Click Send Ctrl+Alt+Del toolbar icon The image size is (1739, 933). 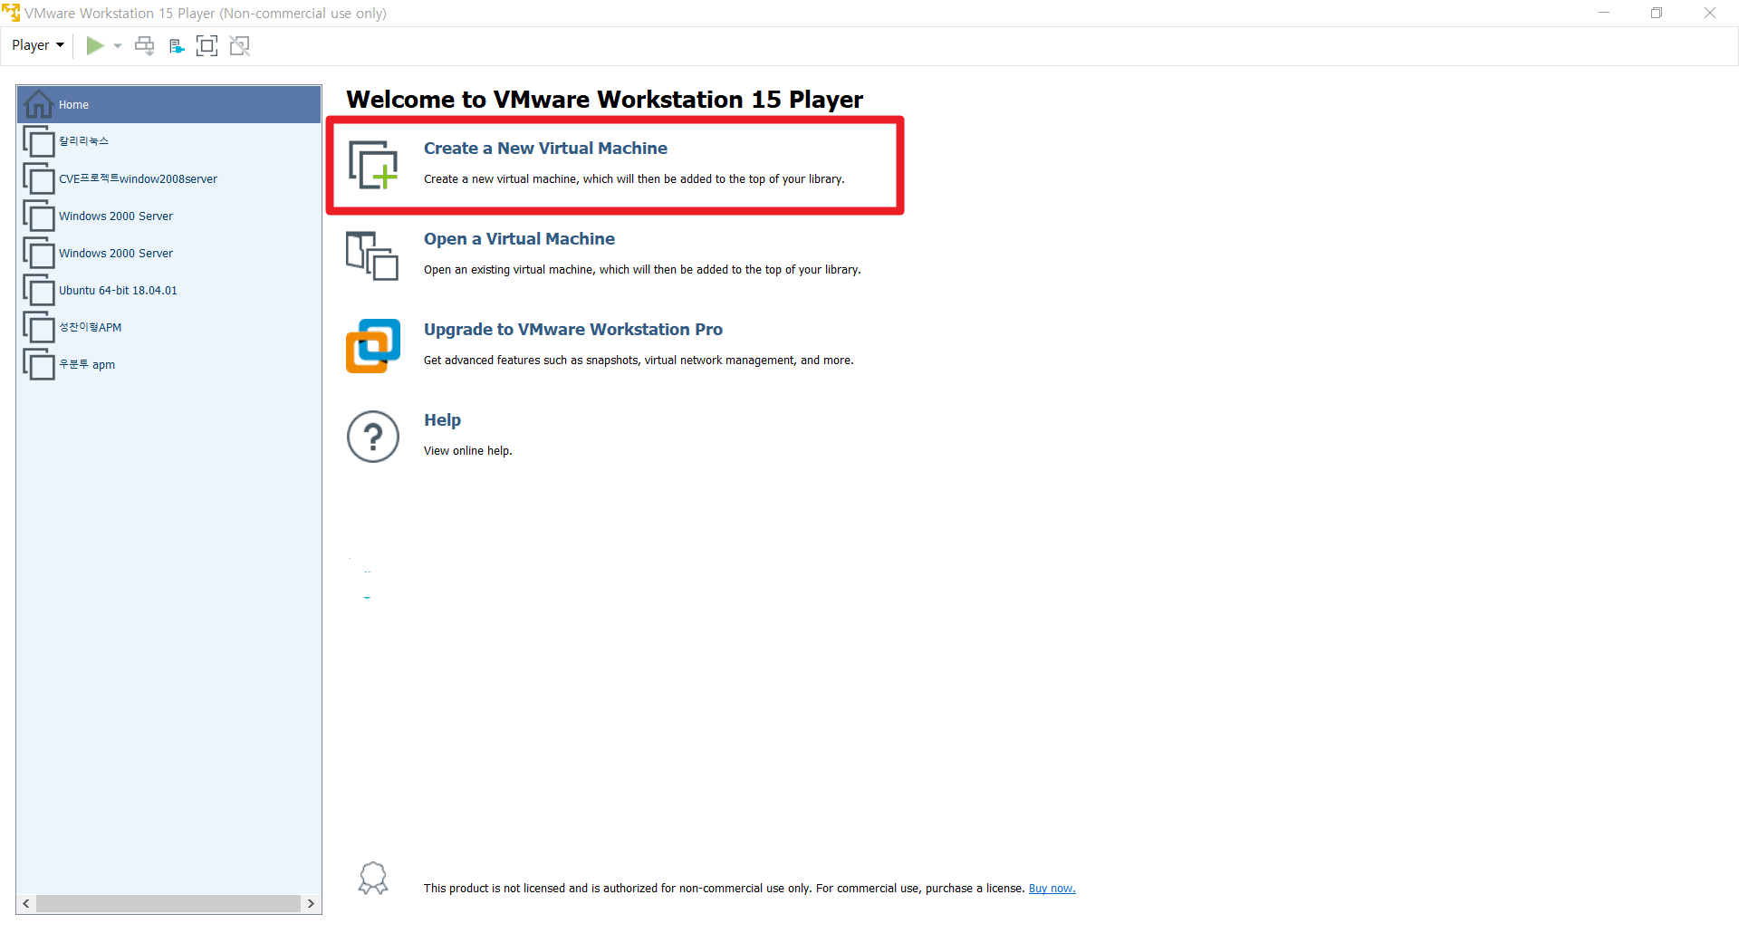[x=145, y=45]
